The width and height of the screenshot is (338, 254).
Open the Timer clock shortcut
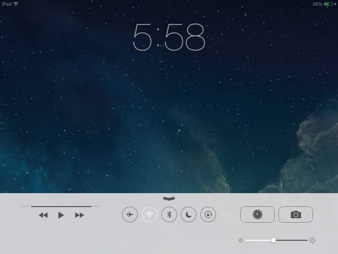point(257,214)
